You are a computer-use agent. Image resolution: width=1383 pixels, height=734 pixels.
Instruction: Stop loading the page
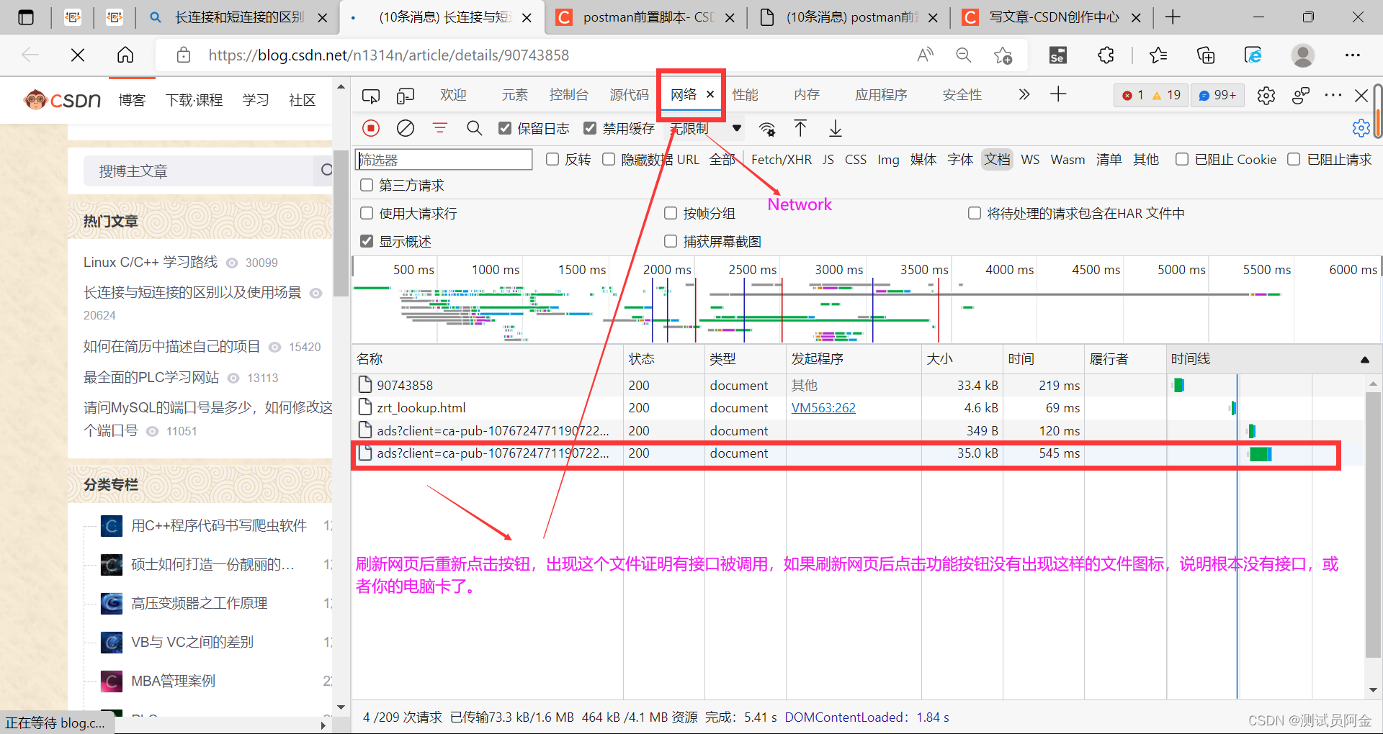78,55
